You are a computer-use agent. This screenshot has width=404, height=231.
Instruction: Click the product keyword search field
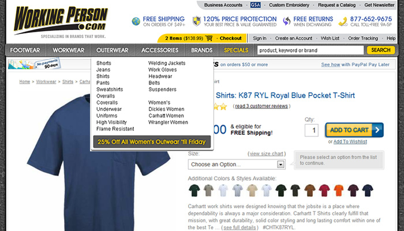311,50
